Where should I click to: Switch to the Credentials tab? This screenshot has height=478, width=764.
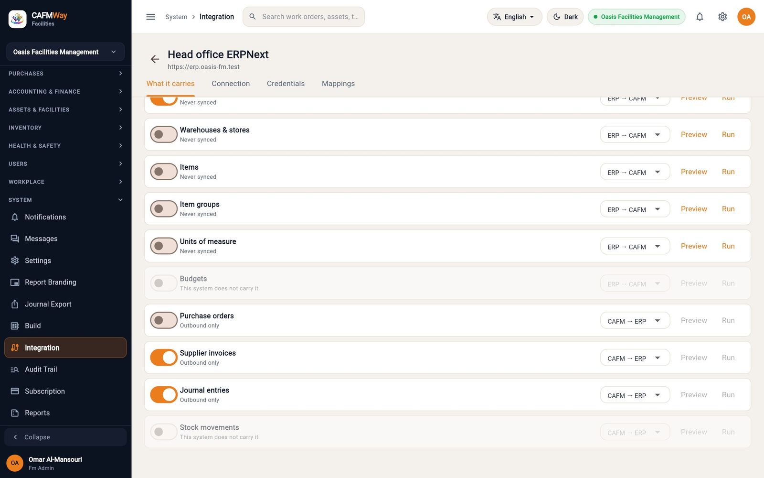(x=286, y=84)
